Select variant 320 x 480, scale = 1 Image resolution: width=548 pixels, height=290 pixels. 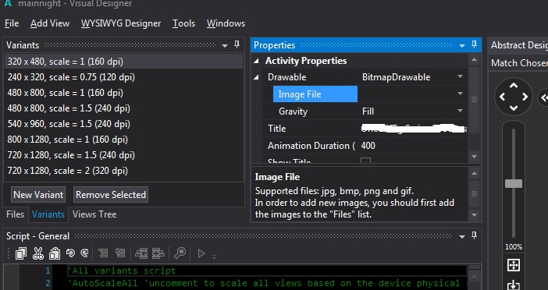[x=123, y=62]
